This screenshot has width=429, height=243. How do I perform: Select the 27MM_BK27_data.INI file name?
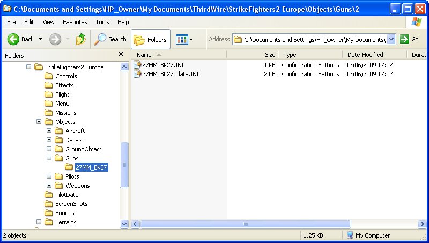pos(171,74)
